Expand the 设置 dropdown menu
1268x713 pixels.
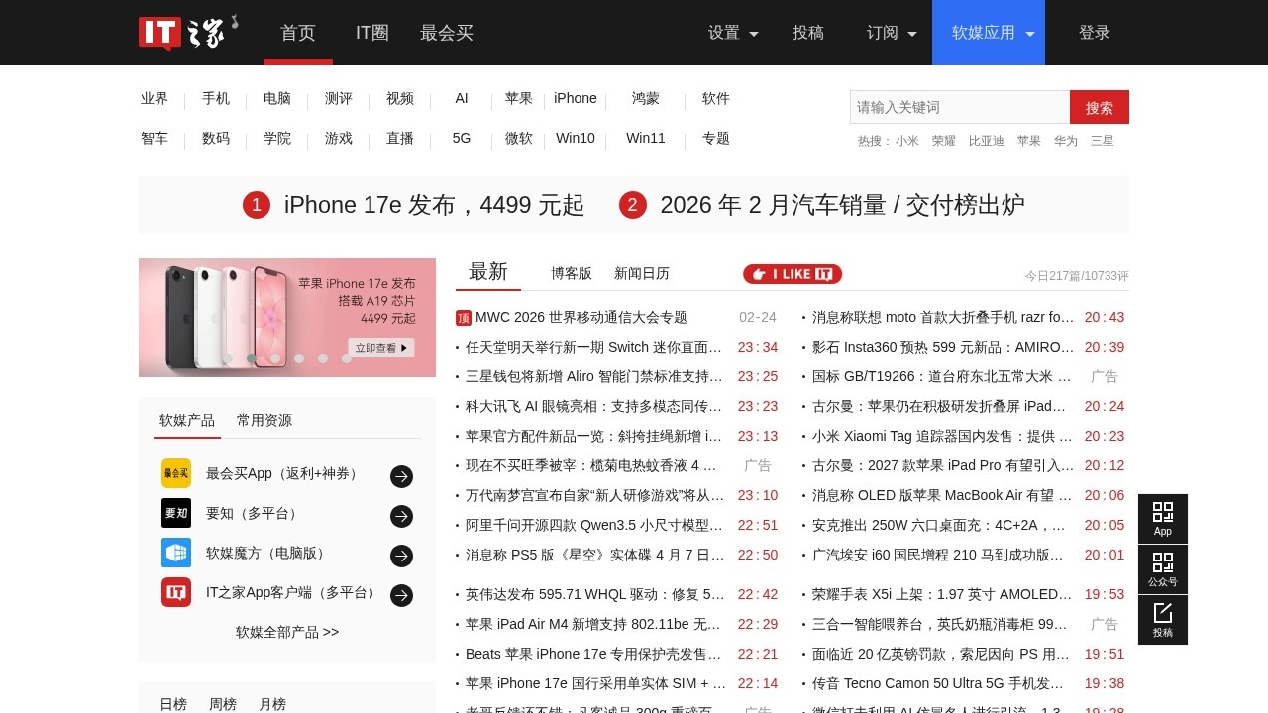tap(733, 33)
